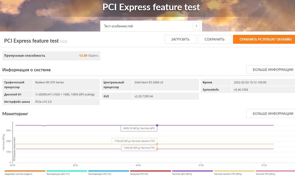Toggle Частота памяти ГПУ legend series
Screen dimensions: 295x177
tap(228, 174)
